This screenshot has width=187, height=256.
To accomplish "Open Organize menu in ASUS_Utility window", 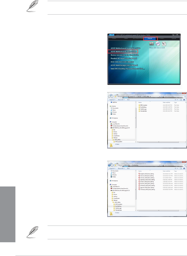I will coord(112,100).
